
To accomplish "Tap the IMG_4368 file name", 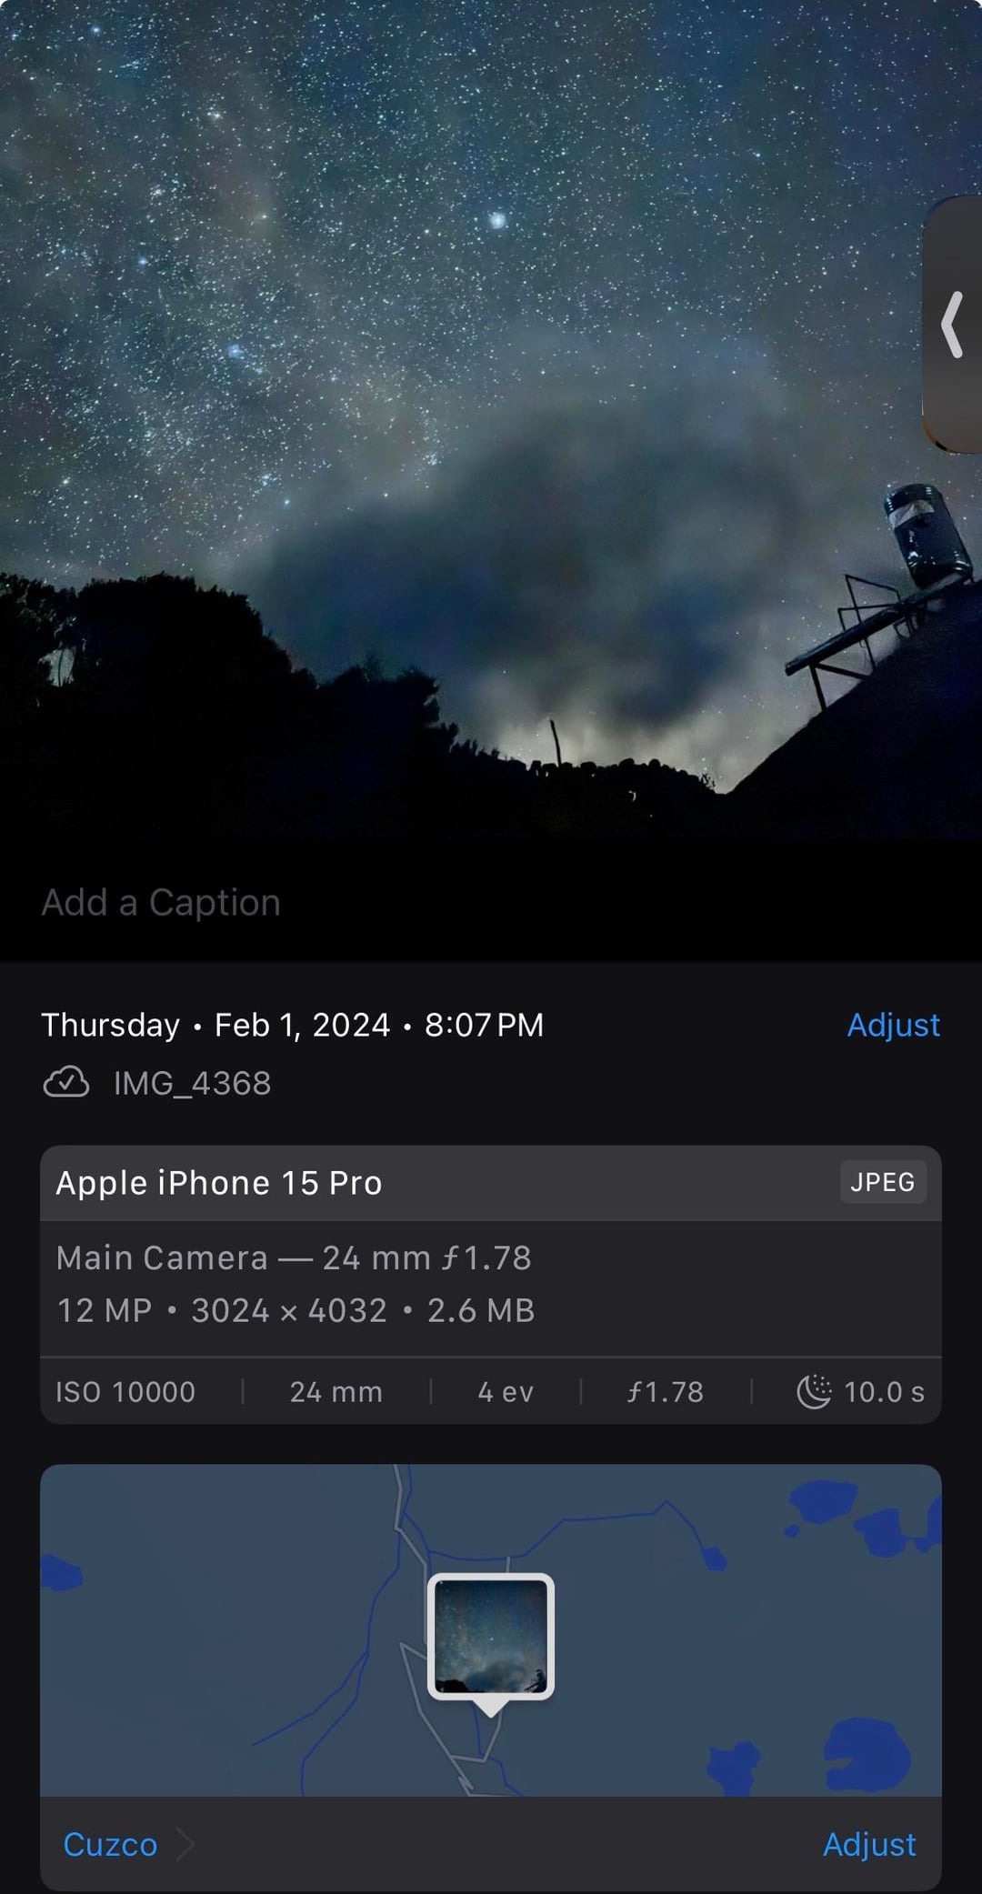I will pyautogui.click(x=192, y=1083).
